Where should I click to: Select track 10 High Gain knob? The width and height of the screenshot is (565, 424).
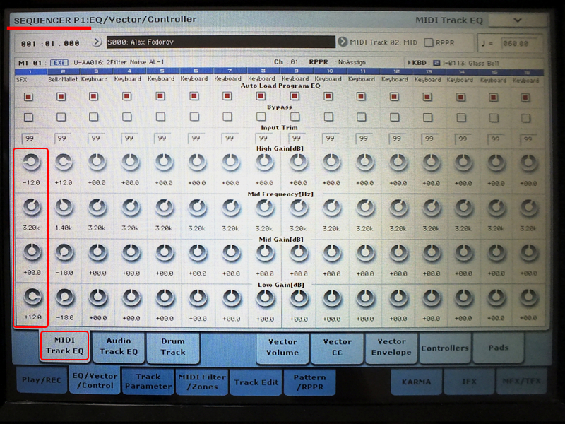click(x=331, y=162)
